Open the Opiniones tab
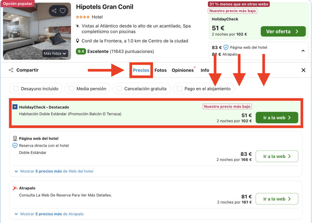The height and width of the screenshot is (223, 312). pyautogui.click(x=183, y=70)
